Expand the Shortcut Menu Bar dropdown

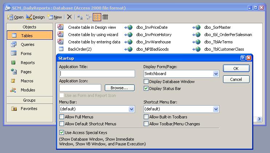216,109
